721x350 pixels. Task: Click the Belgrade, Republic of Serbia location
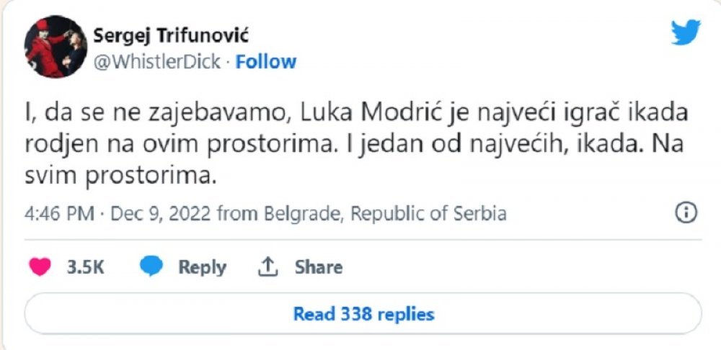[385, 214]
